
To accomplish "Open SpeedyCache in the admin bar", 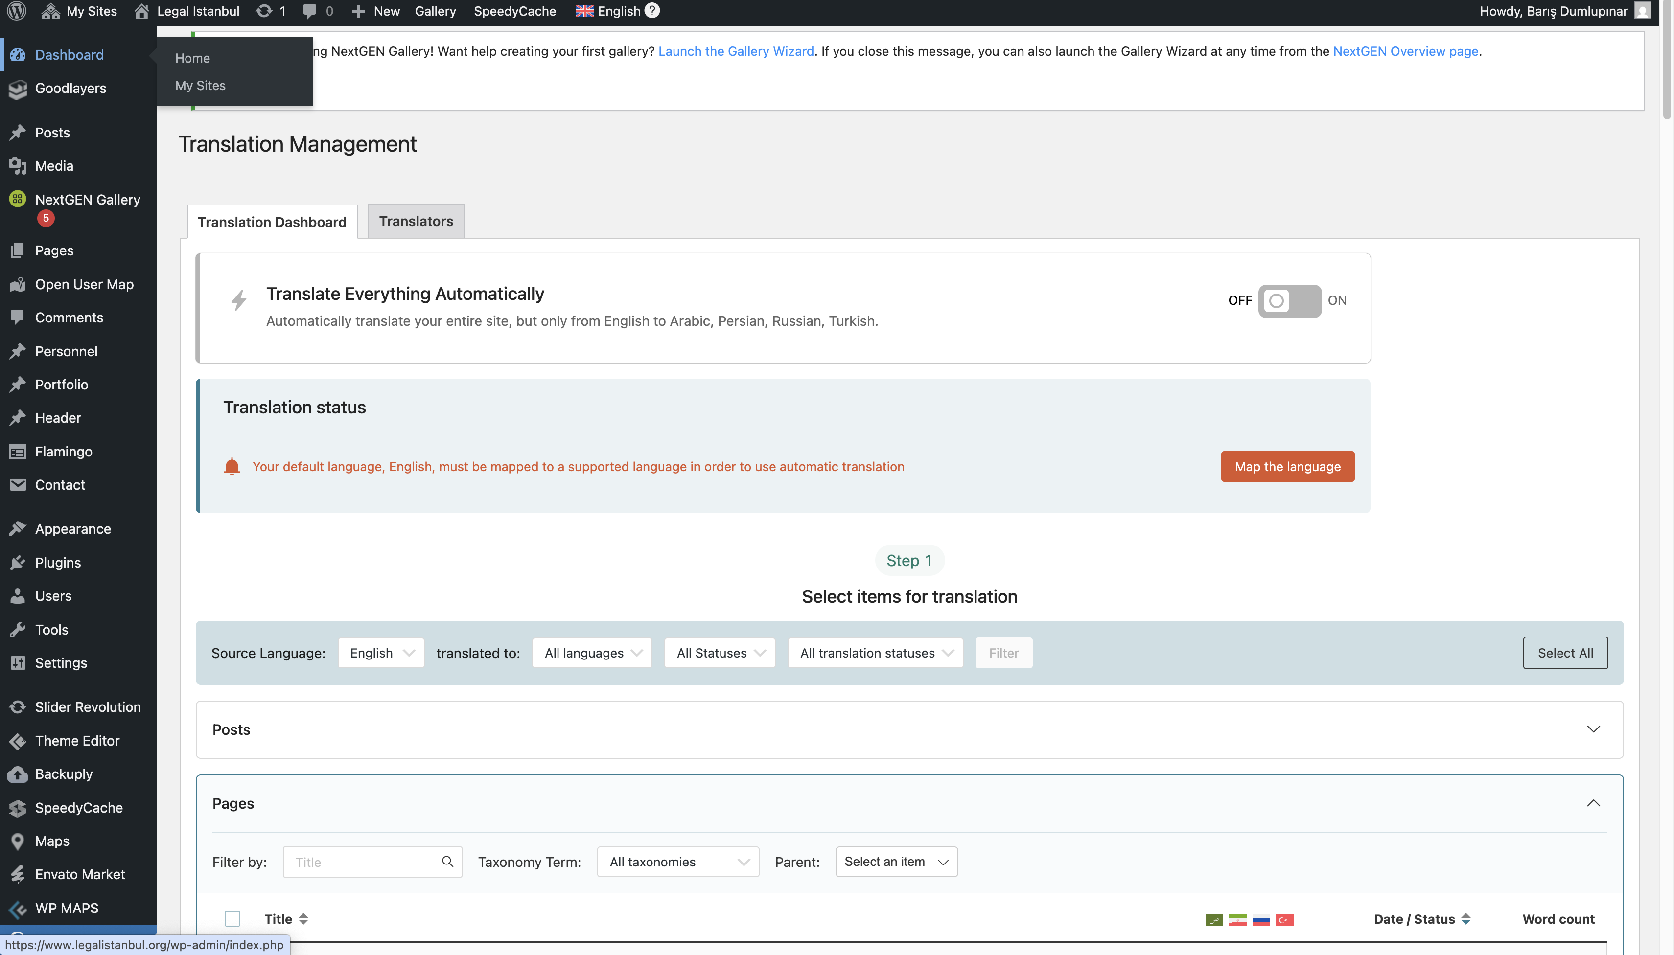I will 514,11.
